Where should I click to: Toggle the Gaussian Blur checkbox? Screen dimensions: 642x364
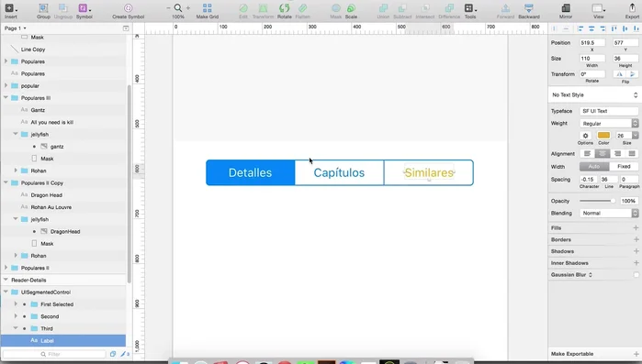click(x=636, y=275)
